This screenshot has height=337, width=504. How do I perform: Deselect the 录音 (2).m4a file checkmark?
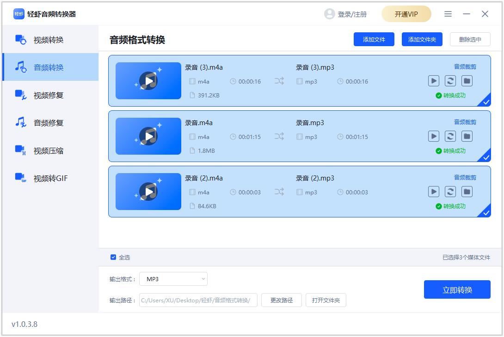[x=486, y=212]
